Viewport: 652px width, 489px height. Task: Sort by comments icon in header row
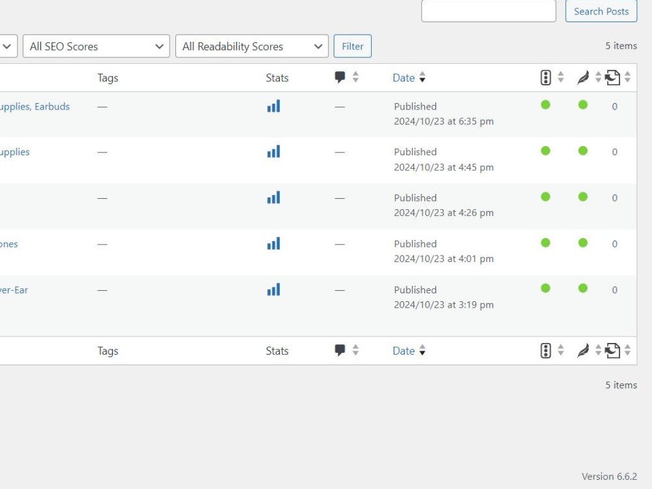tap(340, 78)
